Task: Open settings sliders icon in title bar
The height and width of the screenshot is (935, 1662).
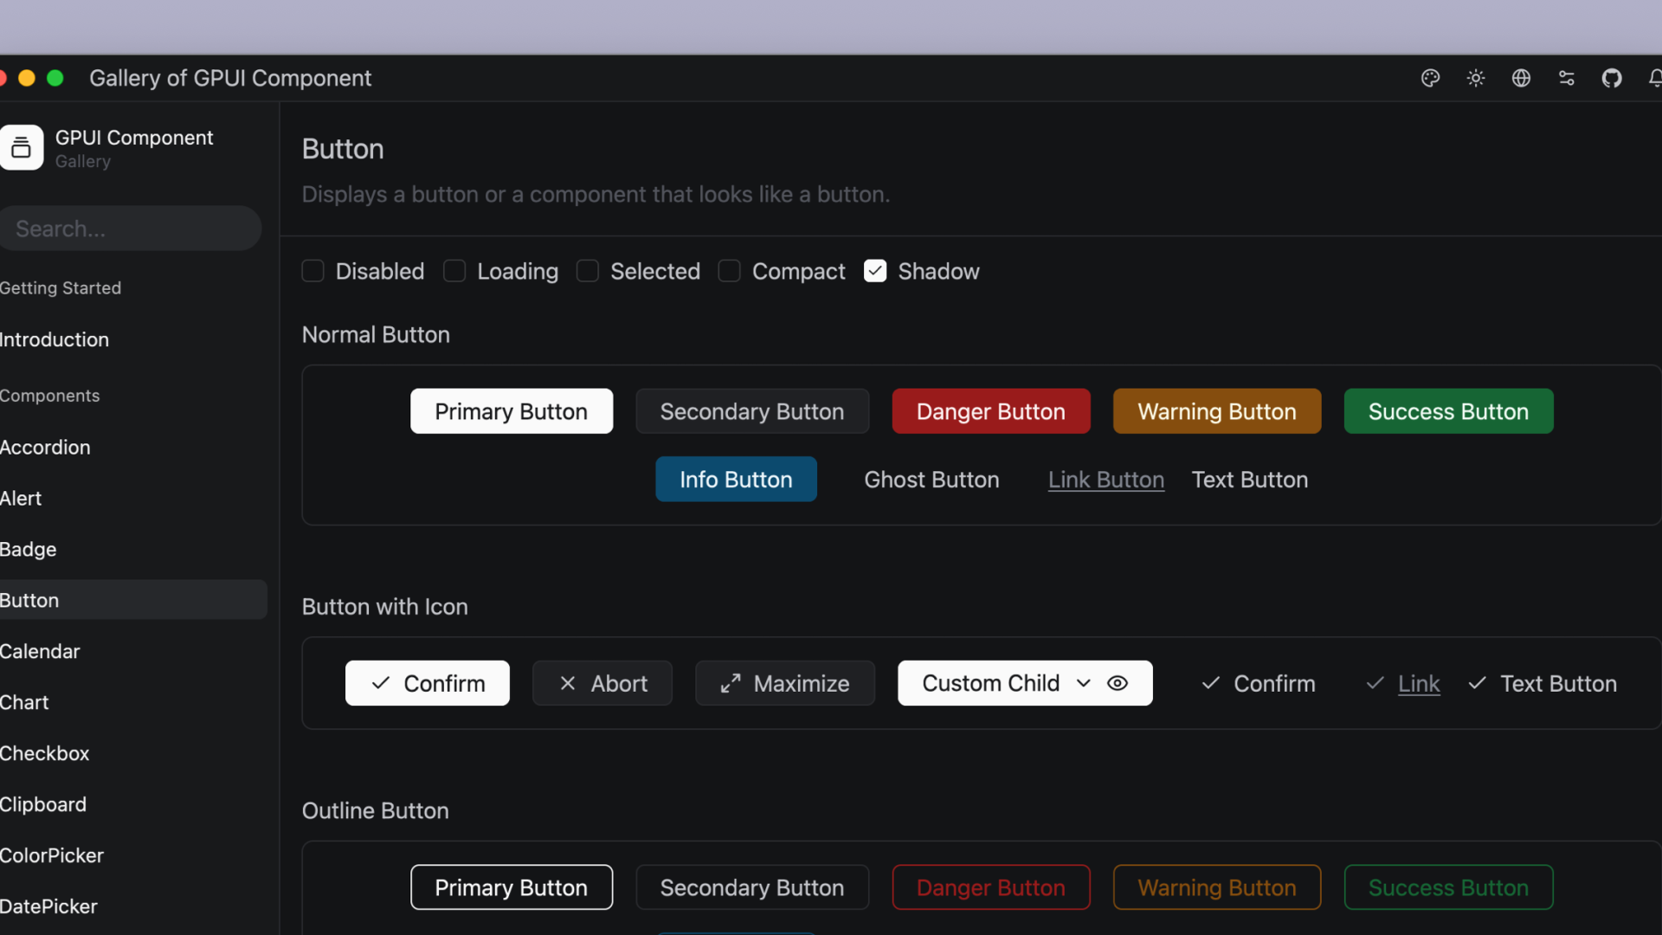Action: coord(1567,78)
